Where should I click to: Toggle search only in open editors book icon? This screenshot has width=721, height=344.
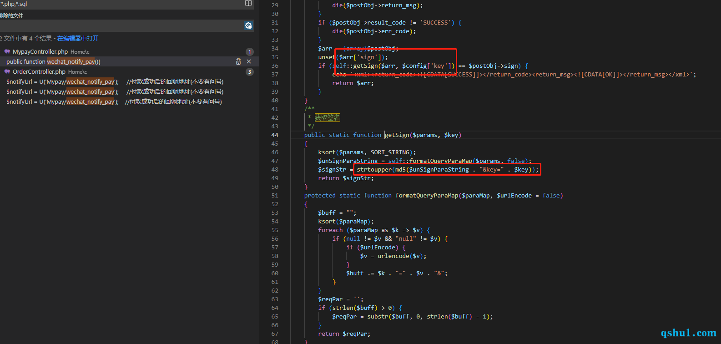[x=248, y=3]
